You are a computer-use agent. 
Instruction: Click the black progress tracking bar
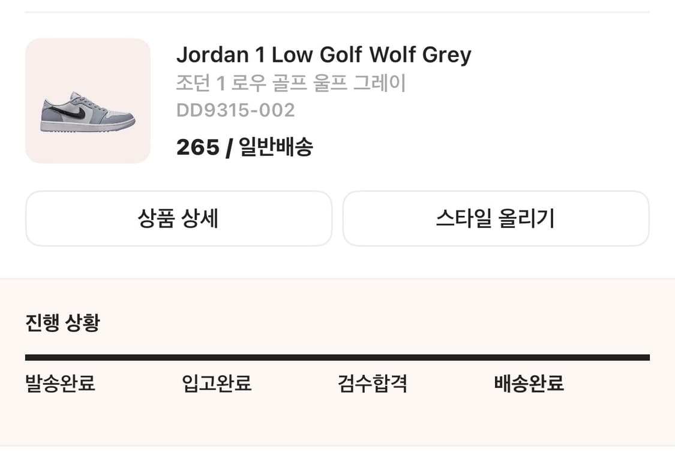[336, 356]
